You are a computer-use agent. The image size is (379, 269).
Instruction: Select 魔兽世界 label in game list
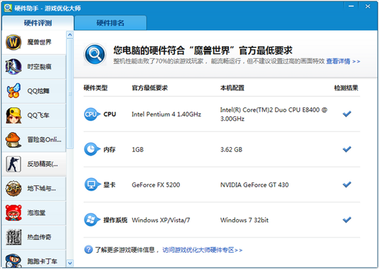pos(39,42)
